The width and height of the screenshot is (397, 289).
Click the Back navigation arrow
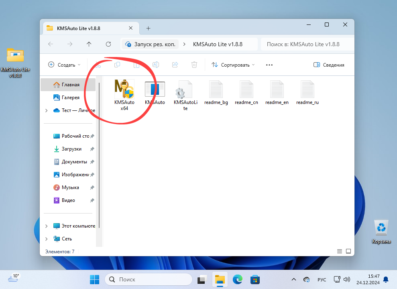51,44
